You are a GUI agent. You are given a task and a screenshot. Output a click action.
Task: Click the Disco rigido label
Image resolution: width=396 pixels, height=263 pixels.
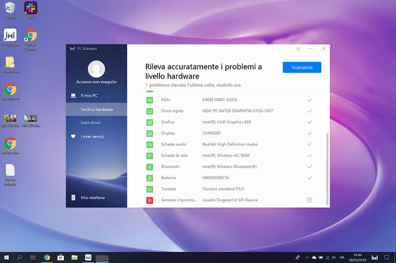(172, 111)
